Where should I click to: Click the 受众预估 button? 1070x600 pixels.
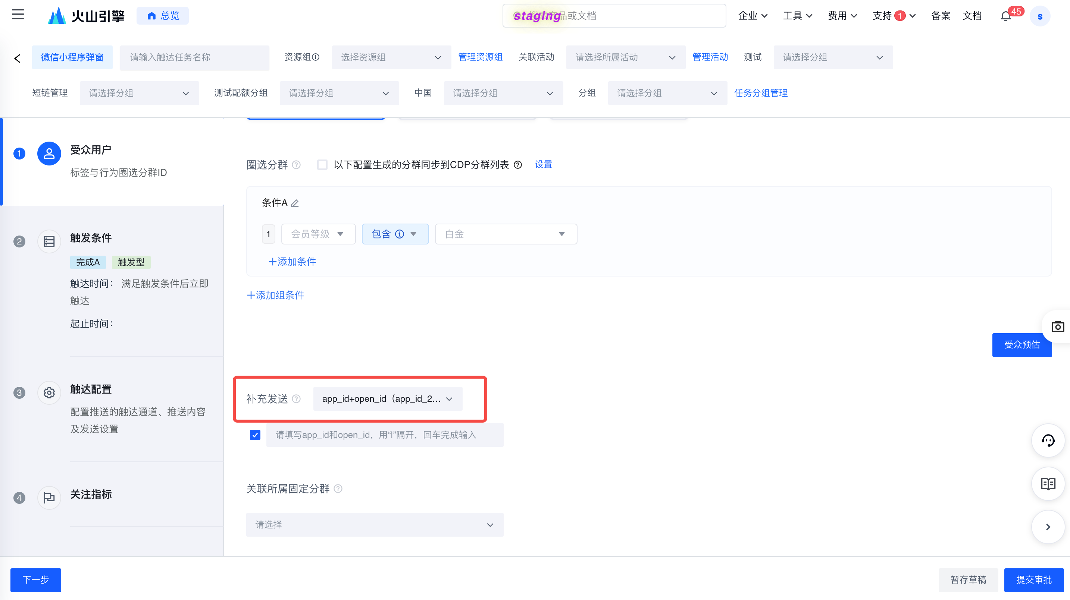1021,345
